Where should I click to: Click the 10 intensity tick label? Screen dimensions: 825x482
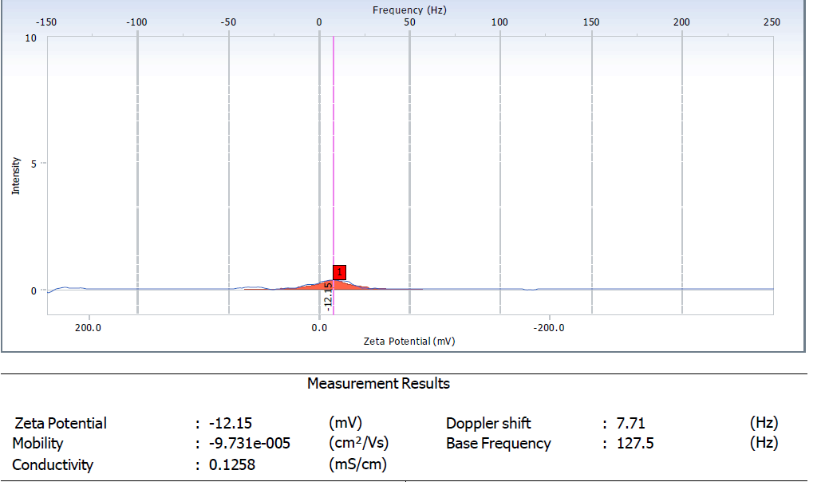30,38
